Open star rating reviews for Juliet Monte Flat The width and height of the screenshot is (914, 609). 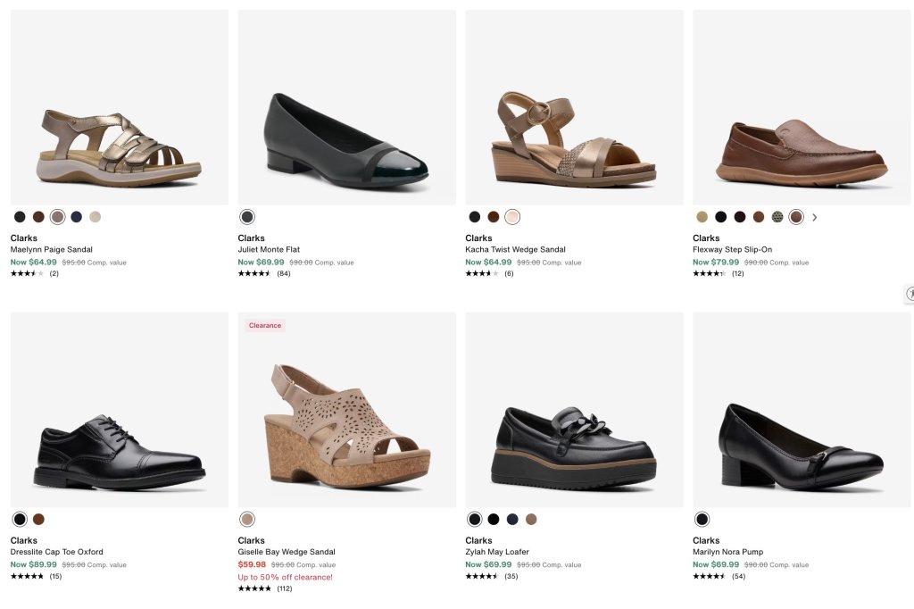(264, 273)
